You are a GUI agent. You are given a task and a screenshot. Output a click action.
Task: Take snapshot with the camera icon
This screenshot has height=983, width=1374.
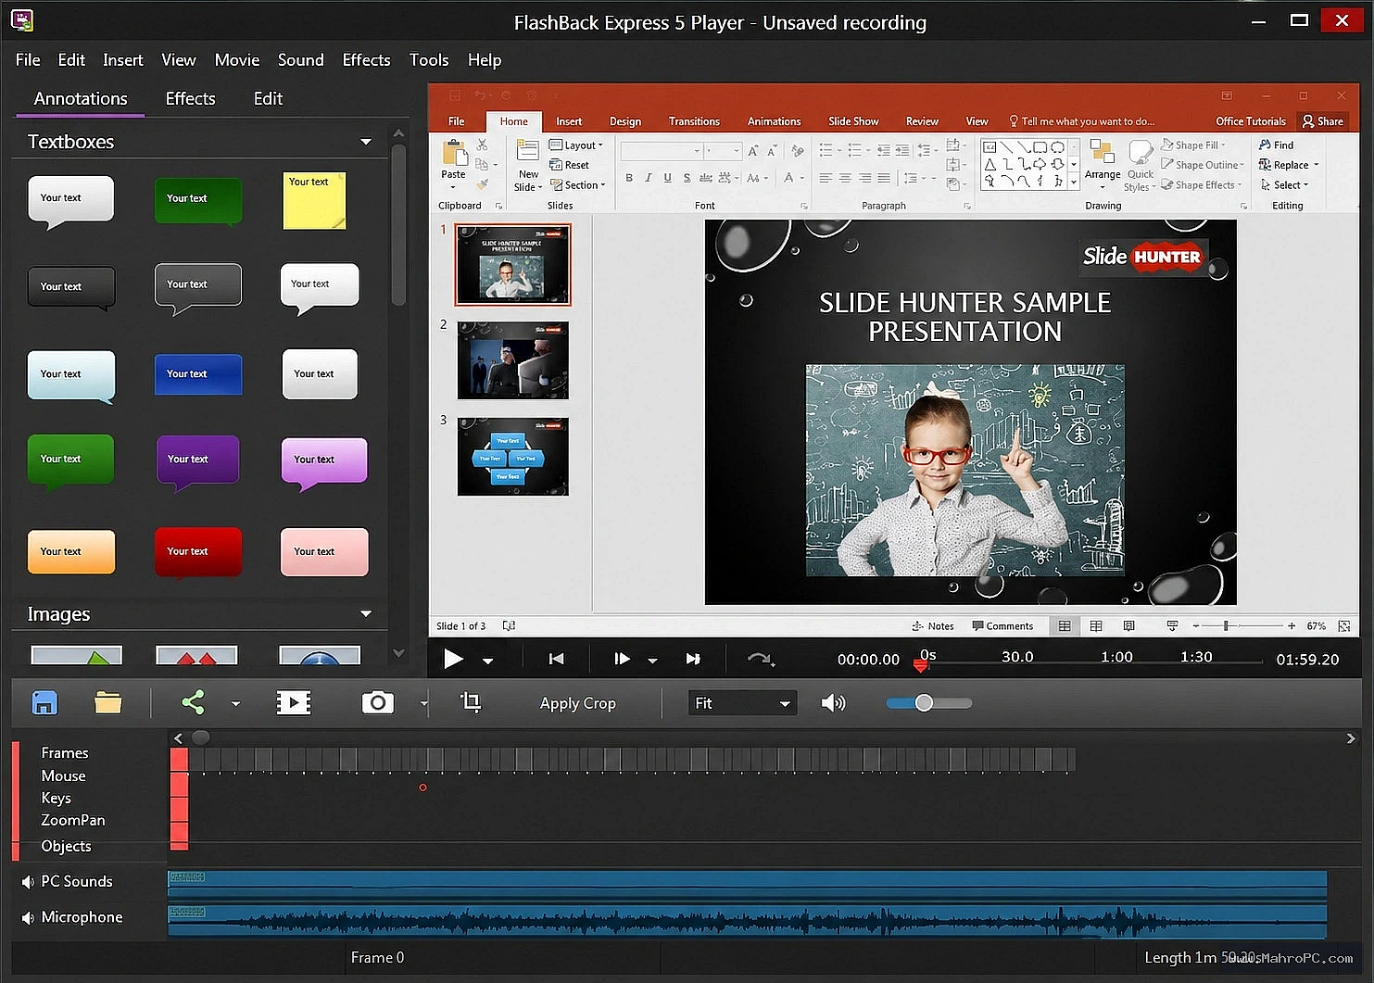pos(377,703)
